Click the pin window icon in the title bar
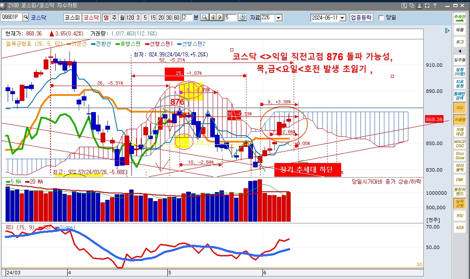The width and height of the screenshot is (470, 279). click(x=419, y=6)
